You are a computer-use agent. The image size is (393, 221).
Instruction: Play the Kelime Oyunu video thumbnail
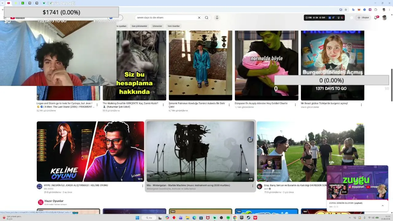point(90,152)
